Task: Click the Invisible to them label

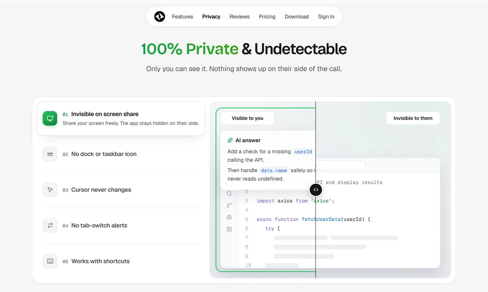Action: tap(413, 118)
